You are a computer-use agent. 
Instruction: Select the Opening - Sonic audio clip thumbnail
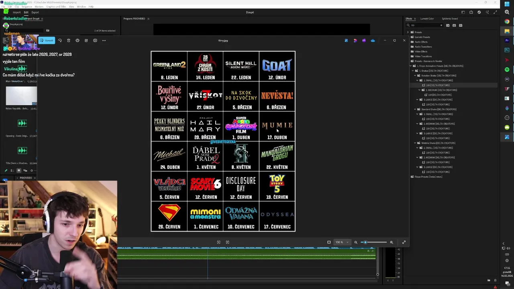click(x=22, y=123)
